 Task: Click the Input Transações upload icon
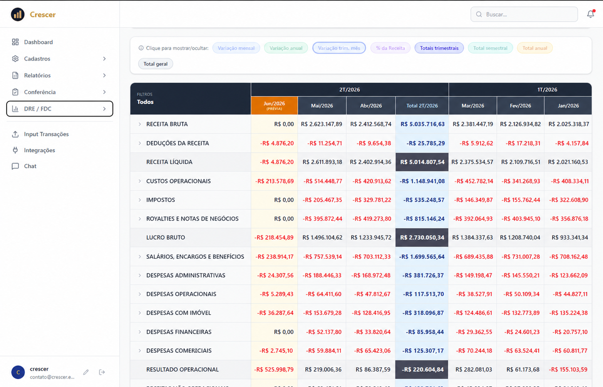pos(15,134)
